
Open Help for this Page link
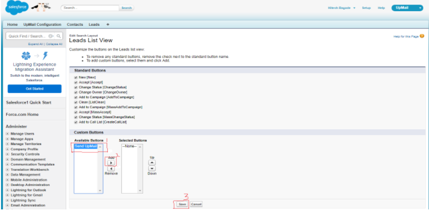click(x=406, y=37)
